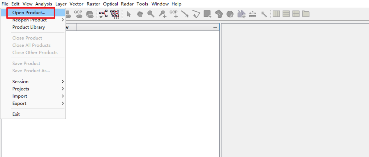Select the Draw Polygon tool
The height and width of the screenshot is (157, 369).
click(x=219, y=14)
